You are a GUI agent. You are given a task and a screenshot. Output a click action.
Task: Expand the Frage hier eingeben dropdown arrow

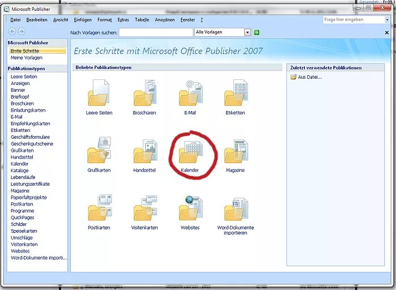(x=387, y=20)
